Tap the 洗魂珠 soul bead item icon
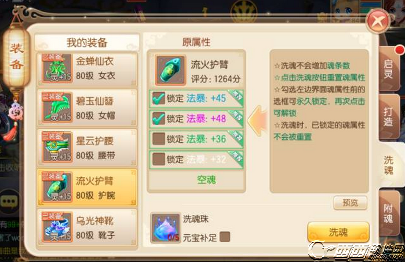The width and height of the screenshot is (405, 262). click(166, 228)
